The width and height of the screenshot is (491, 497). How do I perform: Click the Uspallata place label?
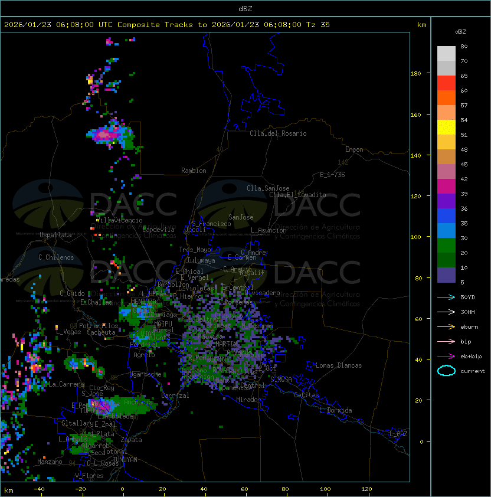55,235
